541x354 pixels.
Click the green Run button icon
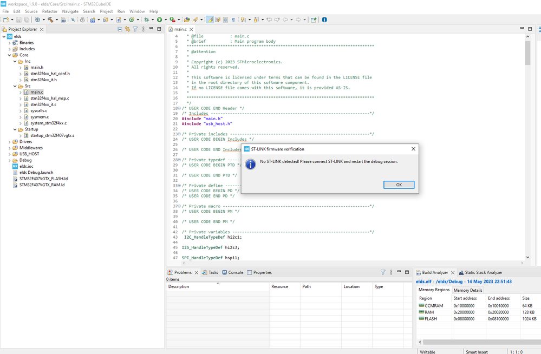159,20
